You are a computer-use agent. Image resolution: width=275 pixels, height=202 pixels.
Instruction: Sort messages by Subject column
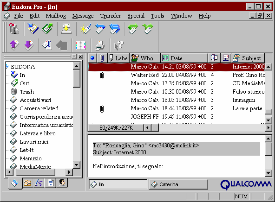[x=248, y=58]
